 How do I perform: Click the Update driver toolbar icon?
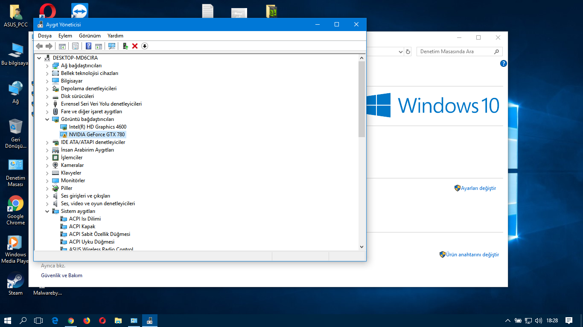125,46
